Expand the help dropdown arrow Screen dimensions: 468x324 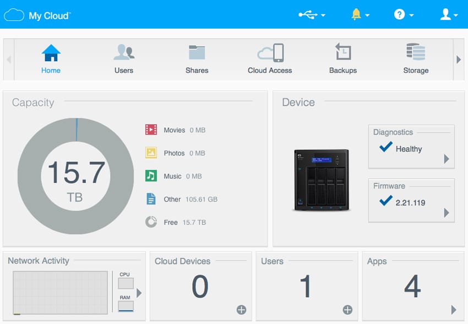pyautogui.click(x=411, y=15)
